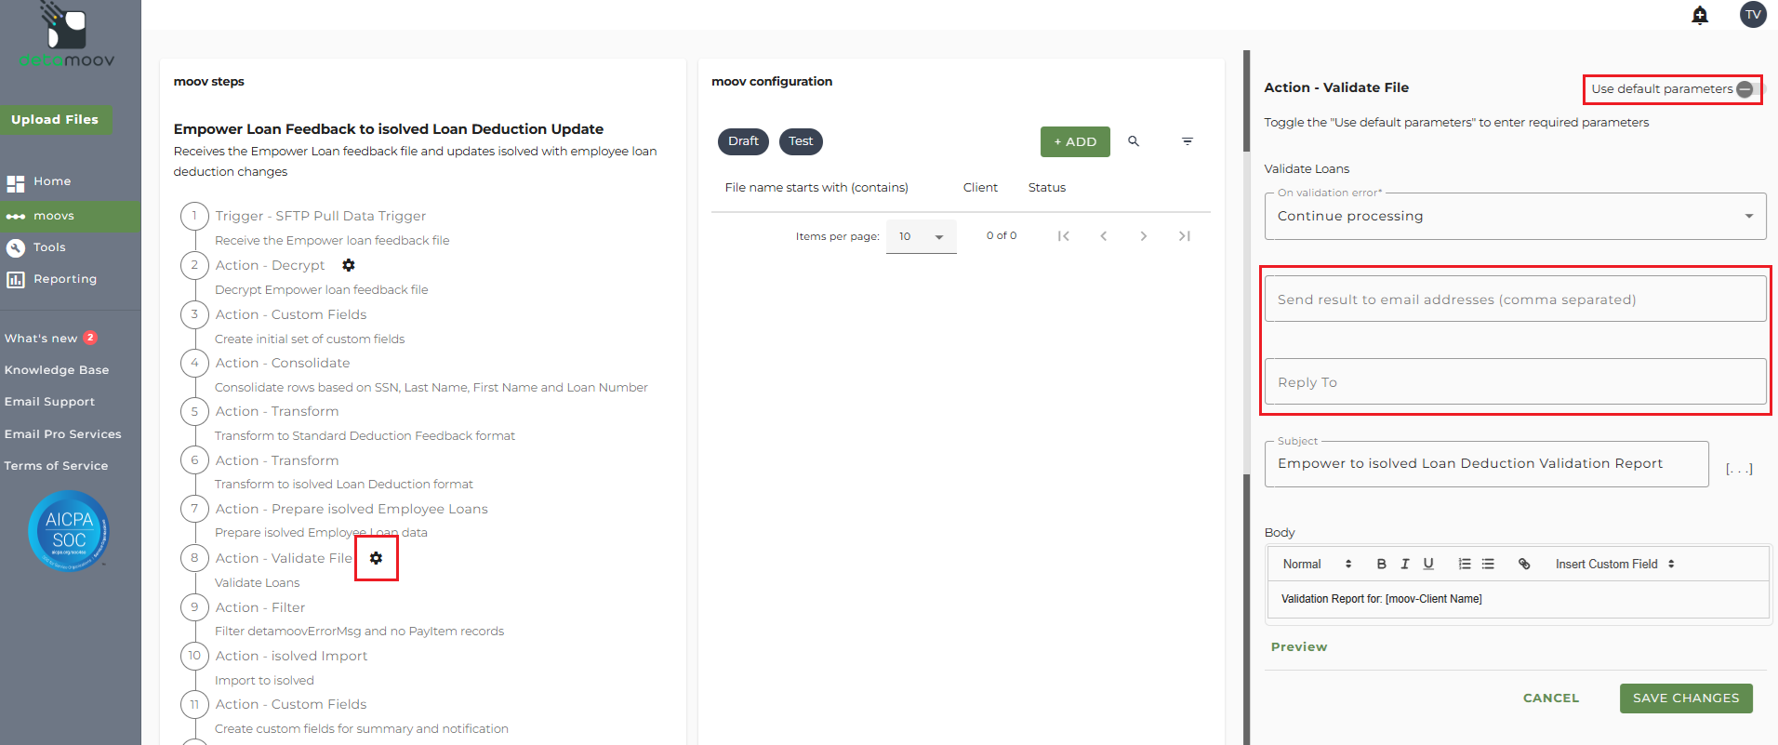The width and height of the screenshot is (1778, 745).
Task: Click the File name starts with column header
Action: [816, 188]
